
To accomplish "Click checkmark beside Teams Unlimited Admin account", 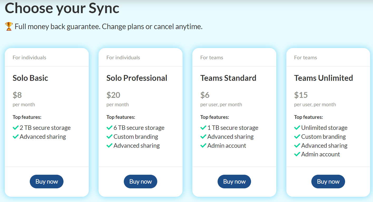I will (x=297, y=154).
